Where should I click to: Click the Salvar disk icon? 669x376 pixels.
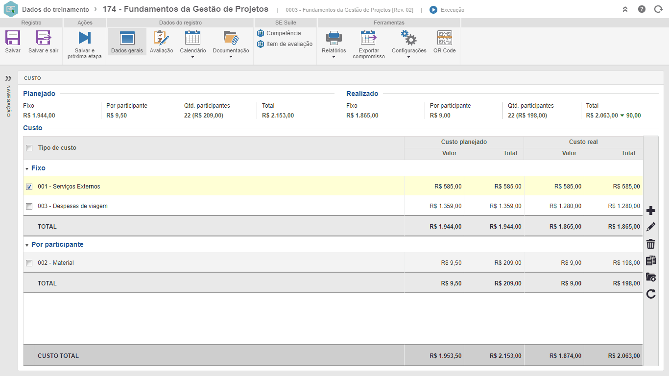tap(13, 38)
